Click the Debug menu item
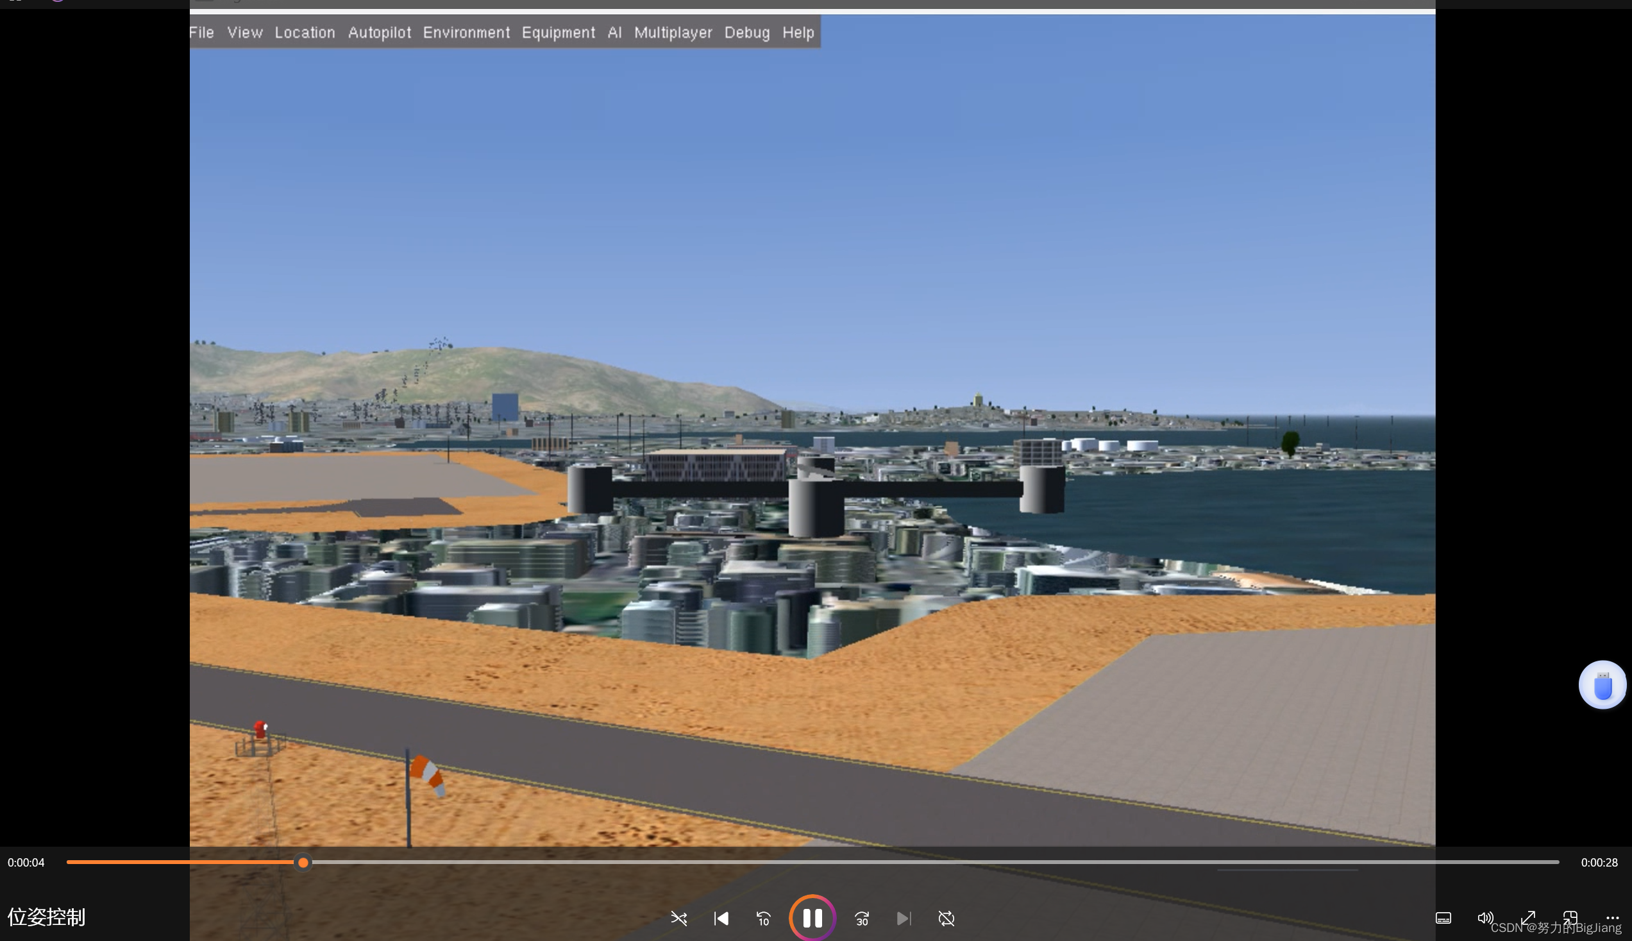The image size is (1632, 941). tap(746, 32)
